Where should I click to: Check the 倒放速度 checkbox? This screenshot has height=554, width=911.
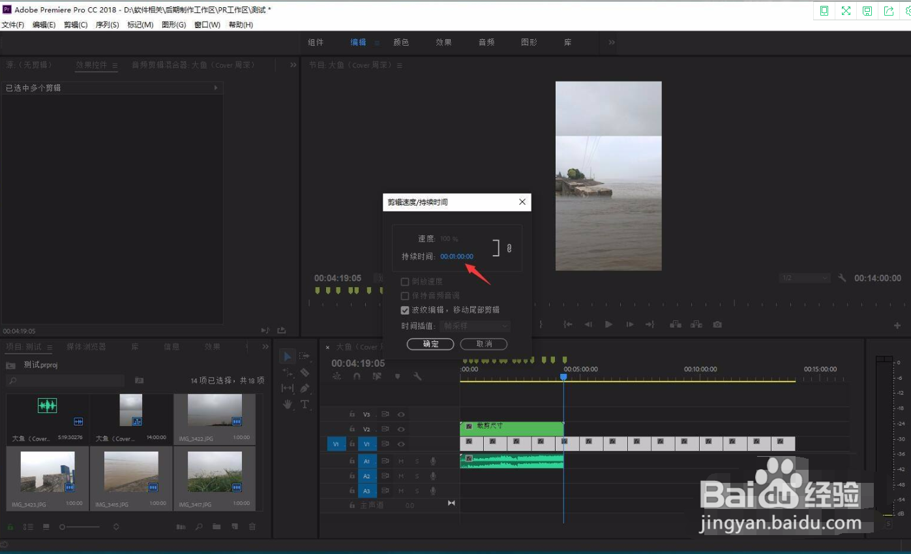tap(405, 282)
